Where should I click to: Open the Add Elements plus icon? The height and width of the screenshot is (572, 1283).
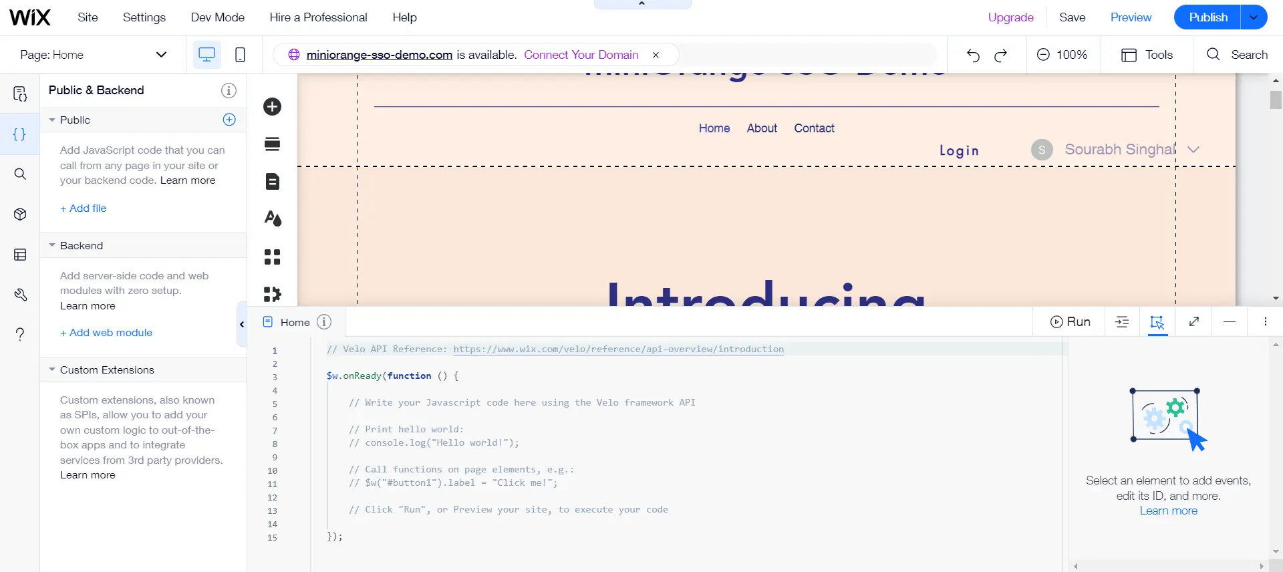click(x=273, y=107)
